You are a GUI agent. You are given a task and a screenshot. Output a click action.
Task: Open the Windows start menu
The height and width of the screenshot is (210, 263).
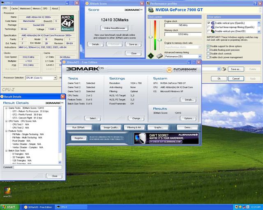tap(10, 207)
